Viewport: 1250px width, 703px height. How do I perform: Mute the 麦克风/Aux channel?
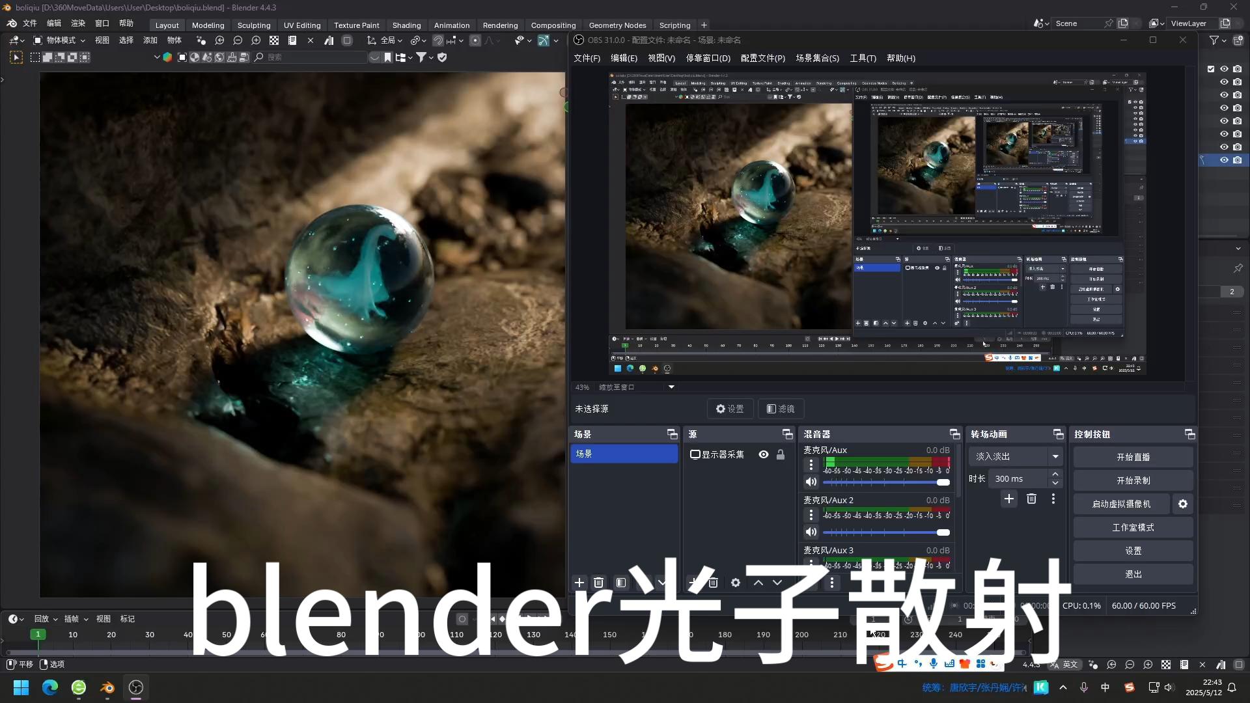tap(811, 482)
